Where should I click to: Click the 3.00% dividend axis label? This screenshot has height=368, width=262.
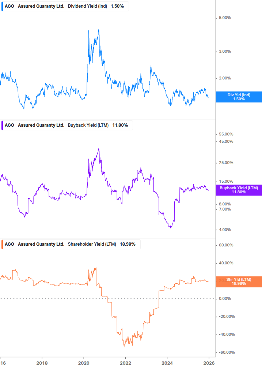point(225,51)
